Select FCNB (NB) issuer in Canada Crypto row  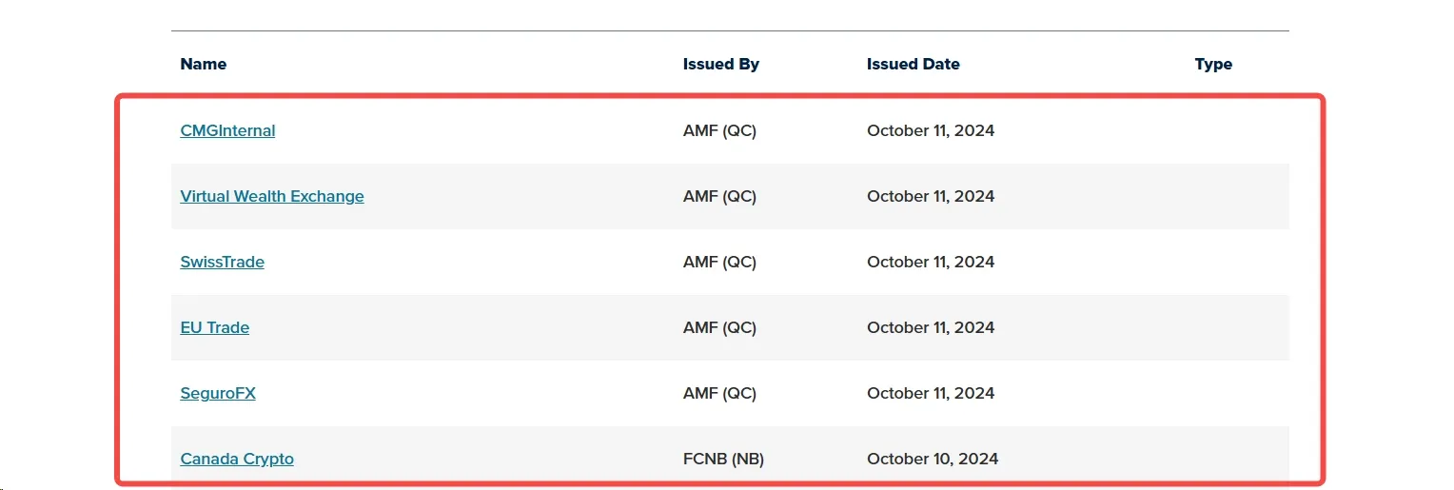click(723, 459)
